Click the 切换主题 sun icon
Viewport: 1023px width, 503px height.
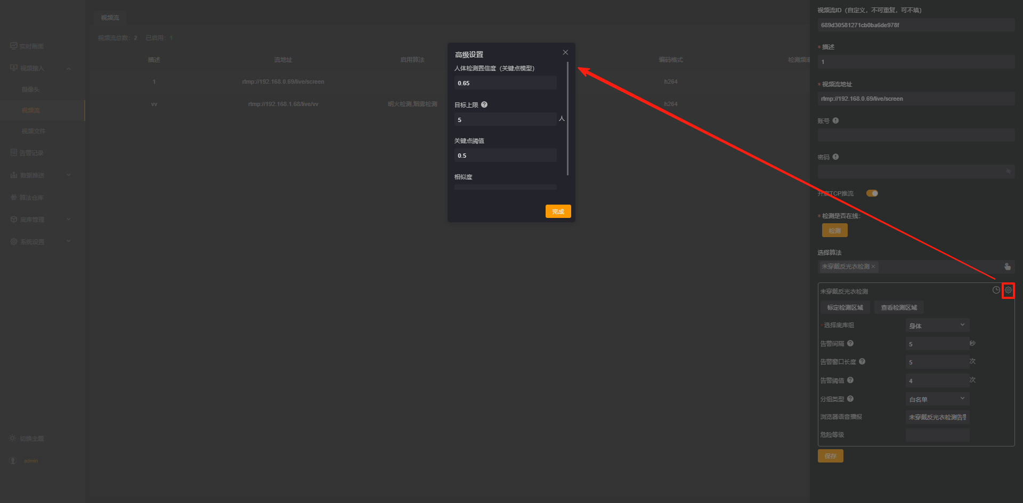click(x=12, y=438)
